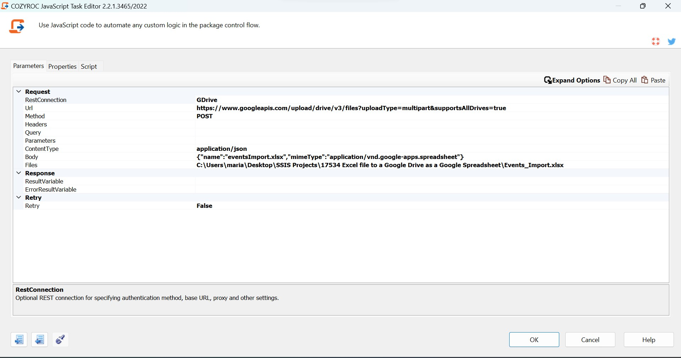This screenshot has height=358, width=681.
Task: Close the JavaScript Task Editor window
Action: pos(668,6)
